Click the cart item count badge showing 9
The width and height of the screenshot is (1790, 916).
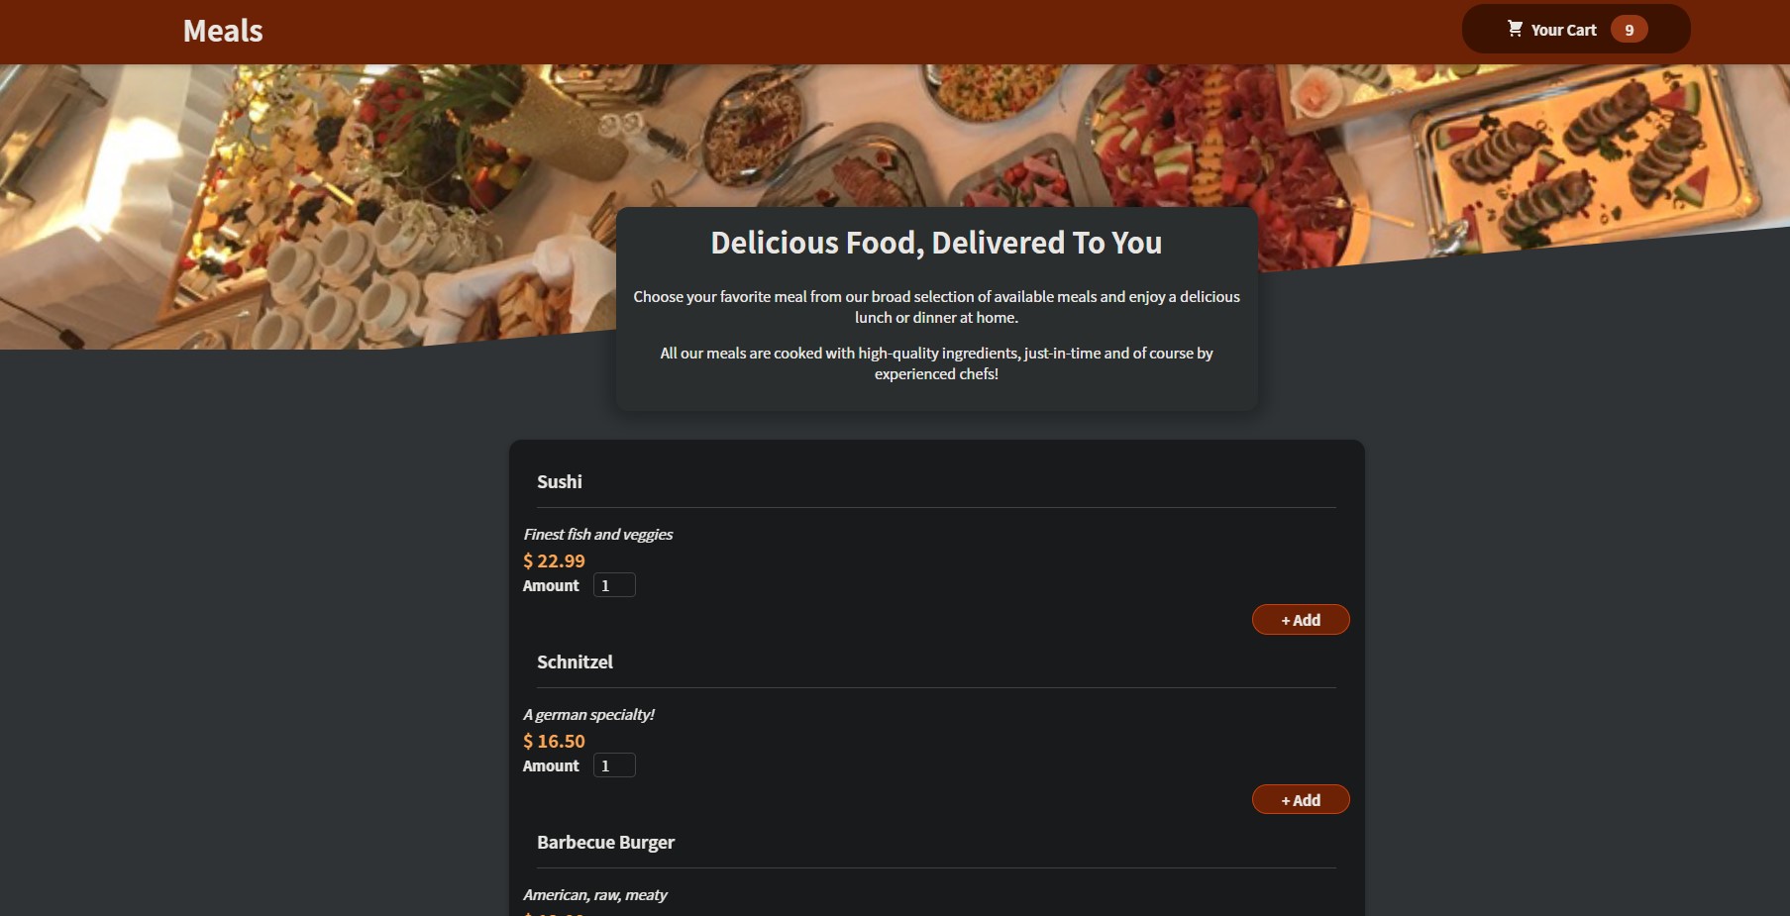[1630, 29]
